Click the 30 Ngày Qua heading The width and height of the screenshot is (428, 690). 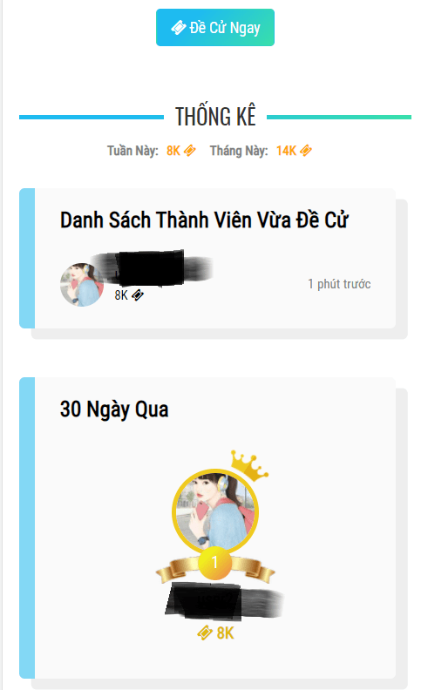[x=114, y=409]
